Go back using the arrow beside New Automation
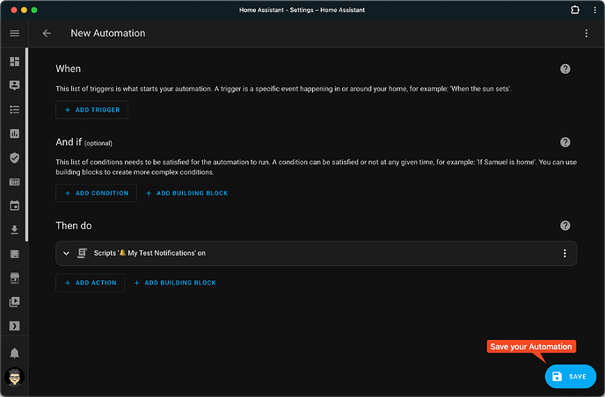 point(47,33)
